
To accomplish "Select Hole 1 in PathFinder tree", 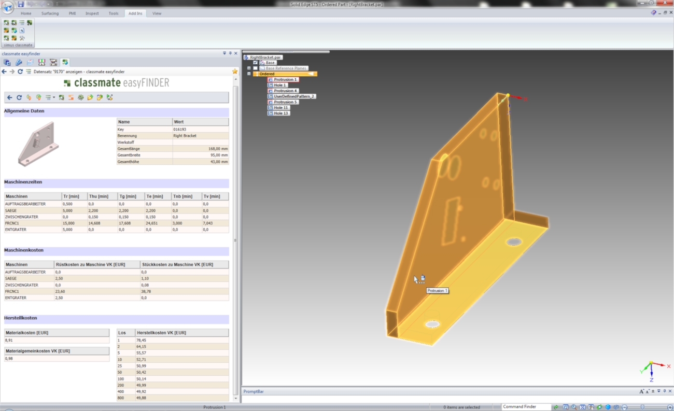I will tap(277, 85).
